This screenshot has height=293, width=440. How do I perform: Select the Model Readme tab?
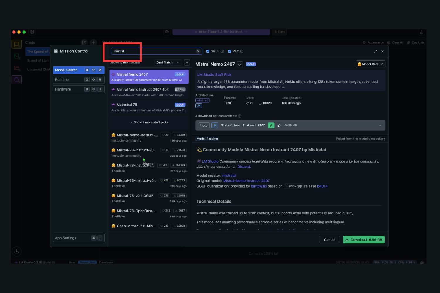207,139
